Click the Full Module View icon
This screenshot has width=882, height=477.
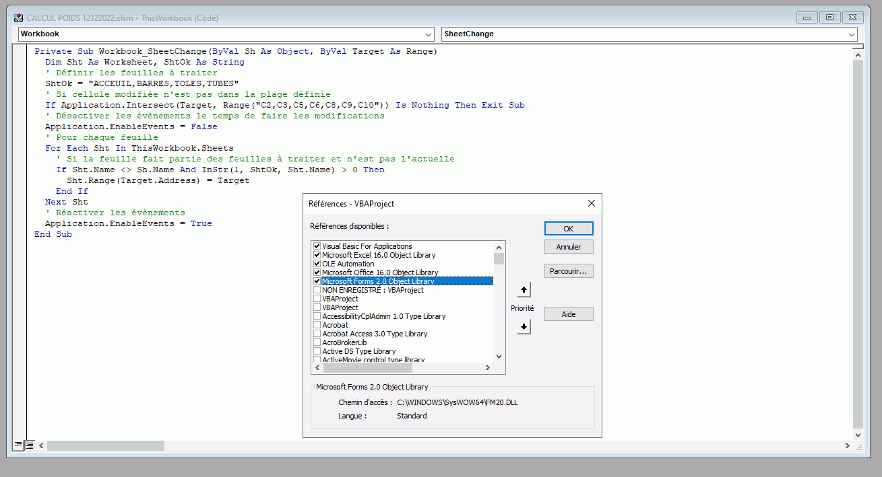(30, 445)
